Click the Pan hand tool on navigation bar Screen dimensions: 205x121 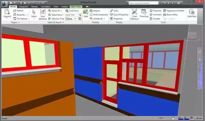coord(200,60)
